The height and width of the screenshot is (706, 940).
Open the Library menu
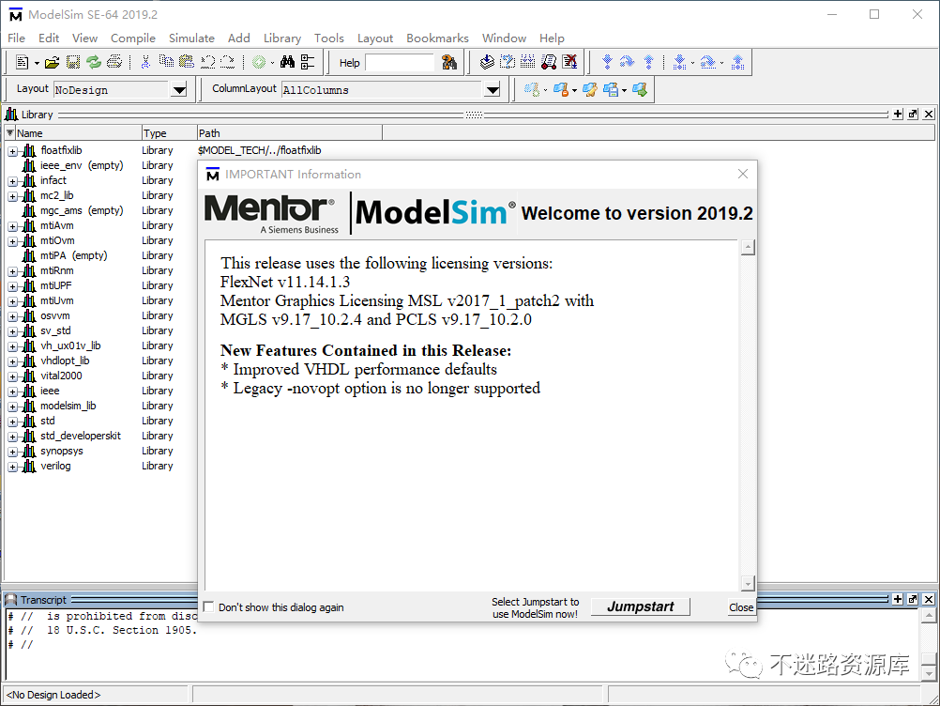point(281,38)
